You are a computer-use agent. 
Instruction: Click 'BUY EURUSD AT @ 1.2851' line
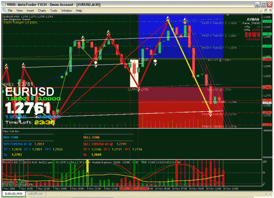tap(24, 144)
